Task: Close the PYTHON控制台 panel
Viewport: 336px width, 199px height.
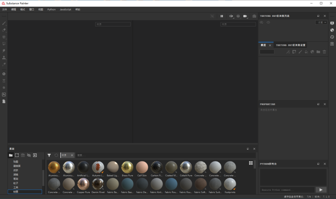Action: click(x=324, y=164)
